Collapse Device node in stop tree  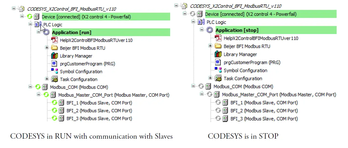click(x=185, y=14)
